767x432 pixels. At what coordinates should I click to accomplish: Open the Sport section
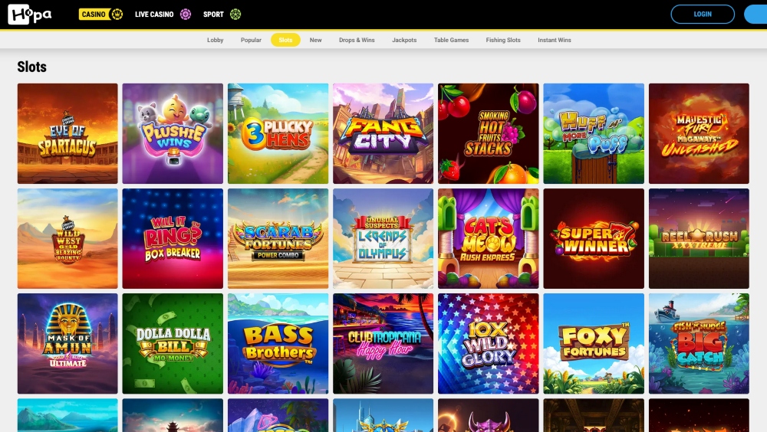pyautogui.click(x=222, y=14)
